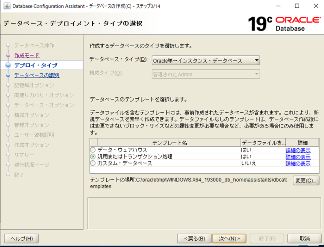Click the テンプレート名 column header
The image size is (324, 247).
click(169, 143)
